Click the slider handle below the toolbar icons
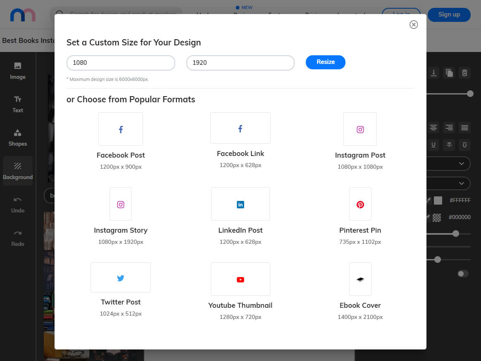The height and width of the screenshot is (361, 481). (x=470, y=94)
